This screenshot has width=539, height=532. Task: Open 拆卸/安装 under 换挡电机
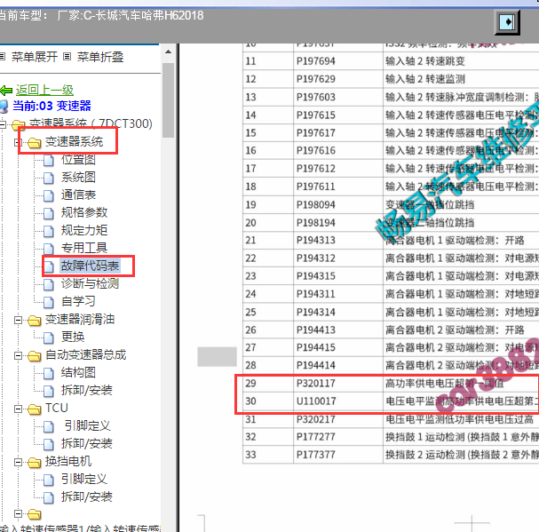87,497
